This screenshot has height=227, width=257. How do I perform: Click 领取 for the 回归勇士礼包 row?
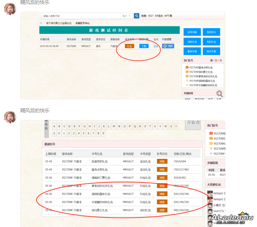[162, 210]
